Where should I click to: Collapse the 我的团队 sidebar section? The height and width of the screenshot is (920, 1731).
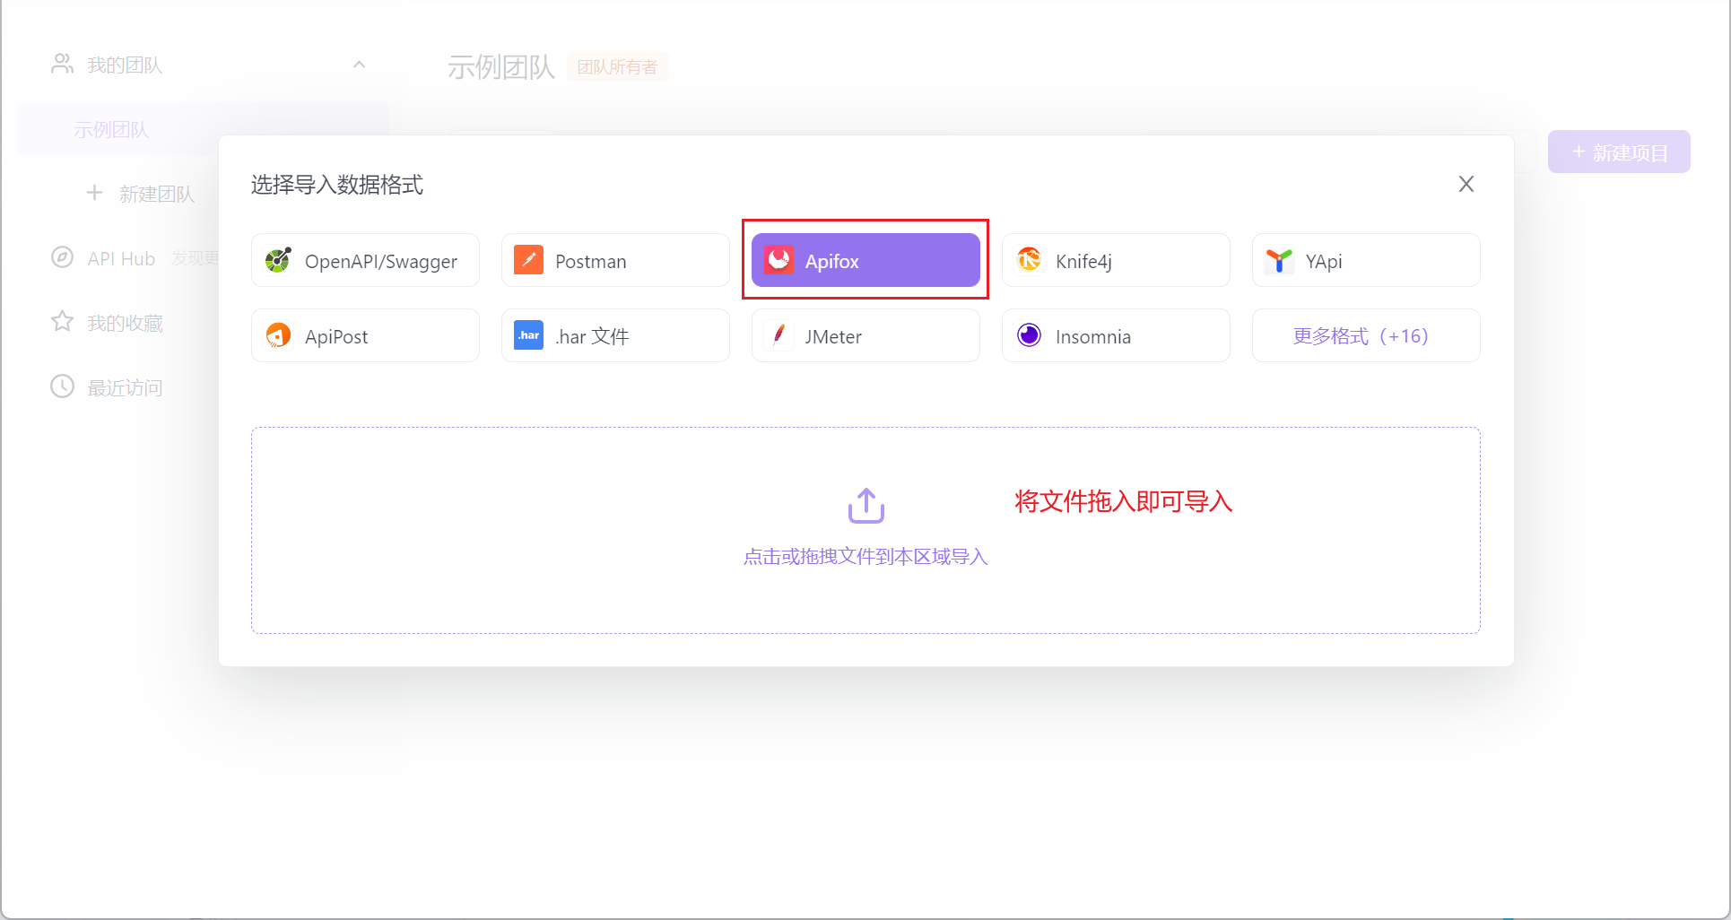coord(359,65)
